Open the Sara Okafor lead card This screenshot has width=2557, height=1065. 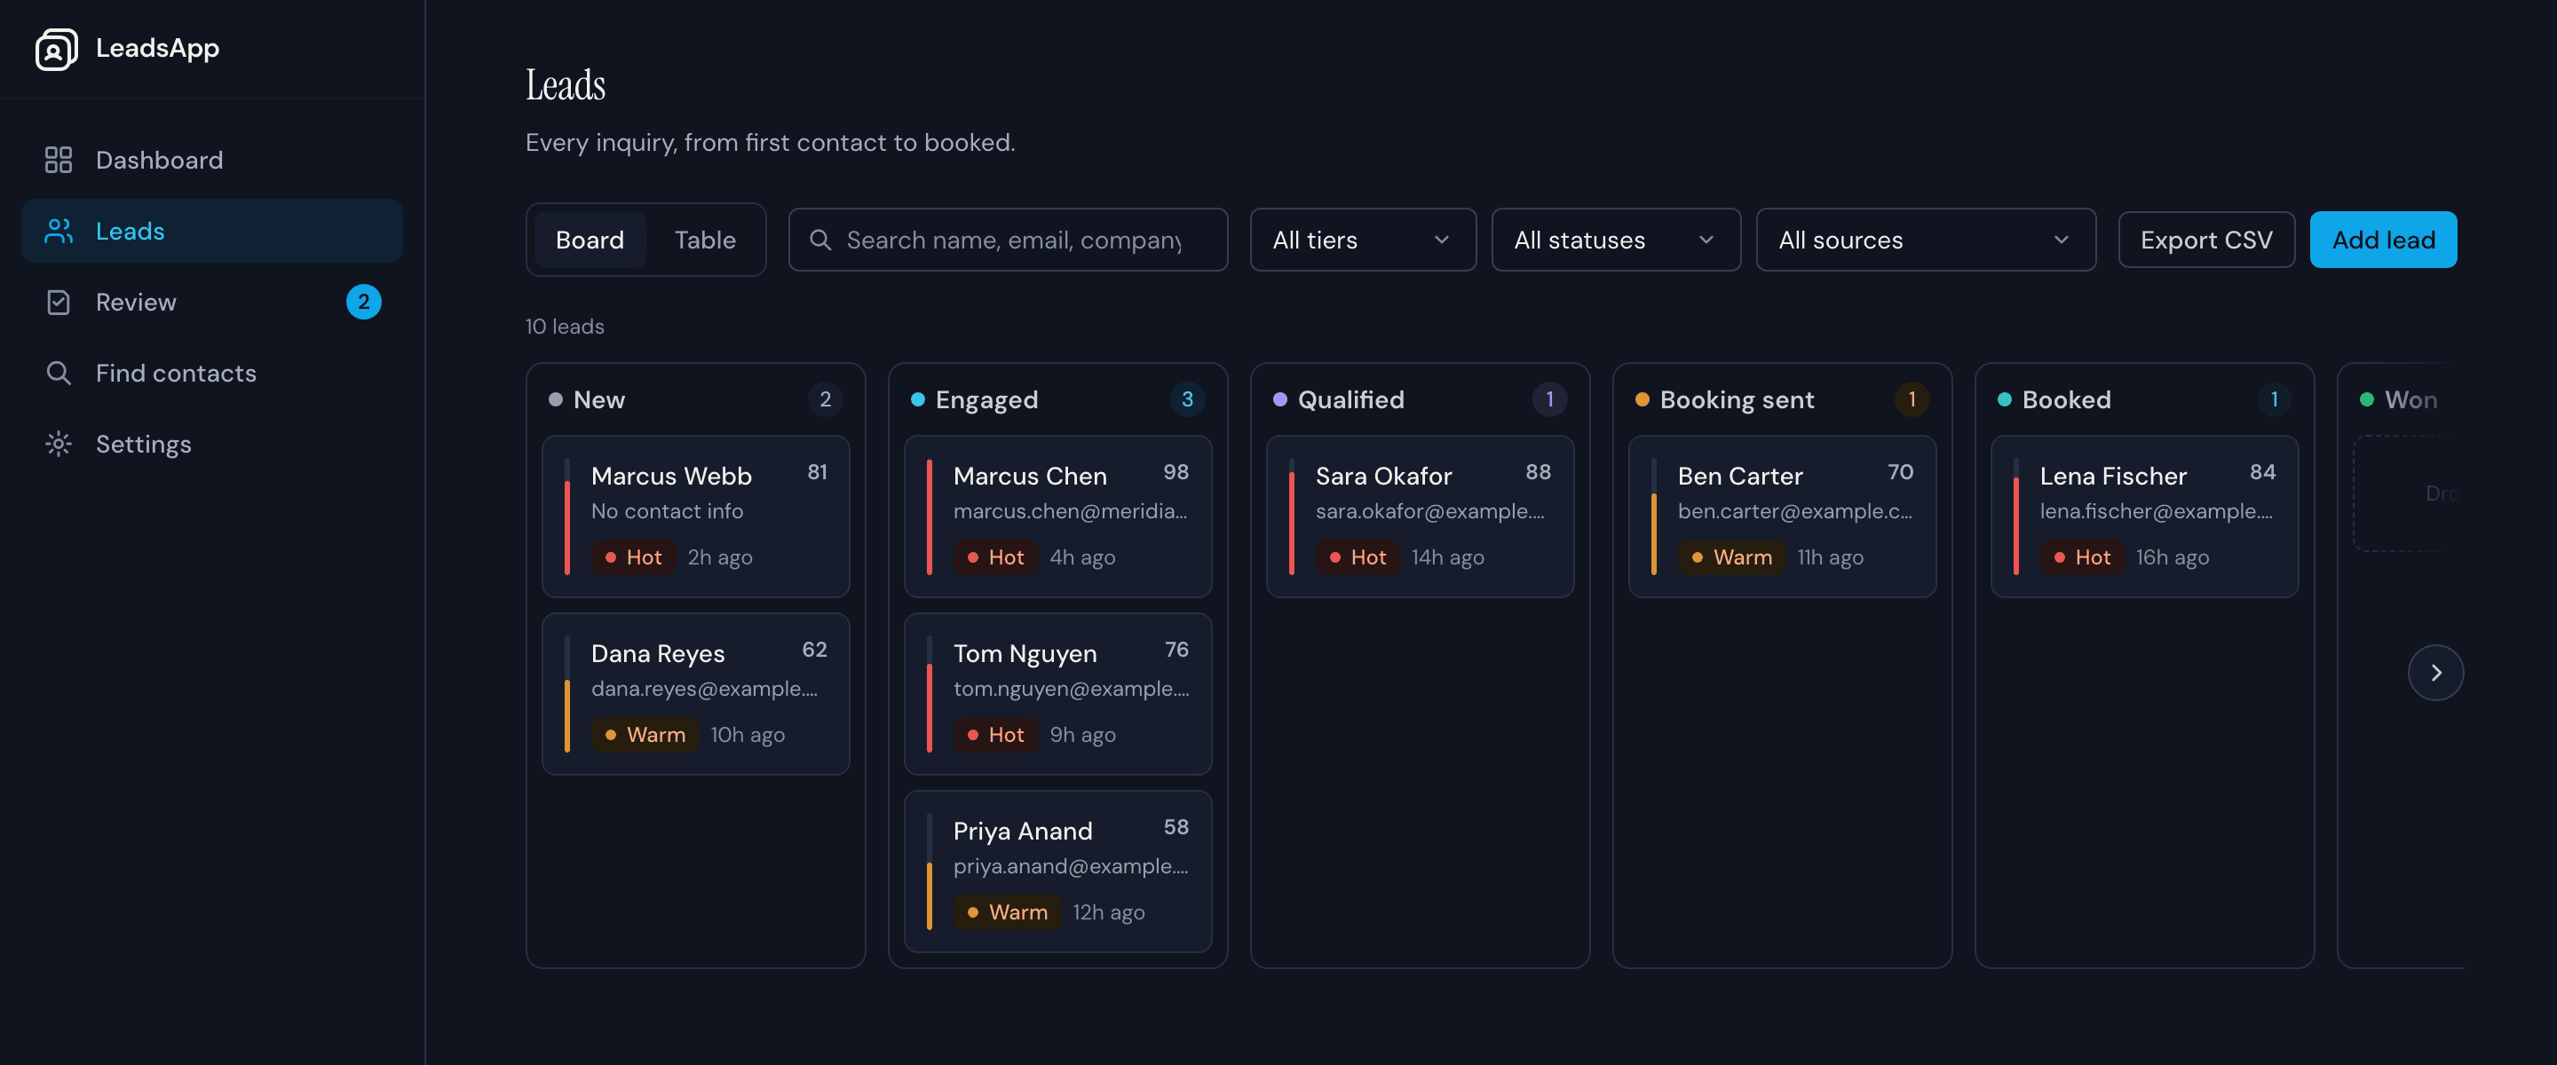1421,517
